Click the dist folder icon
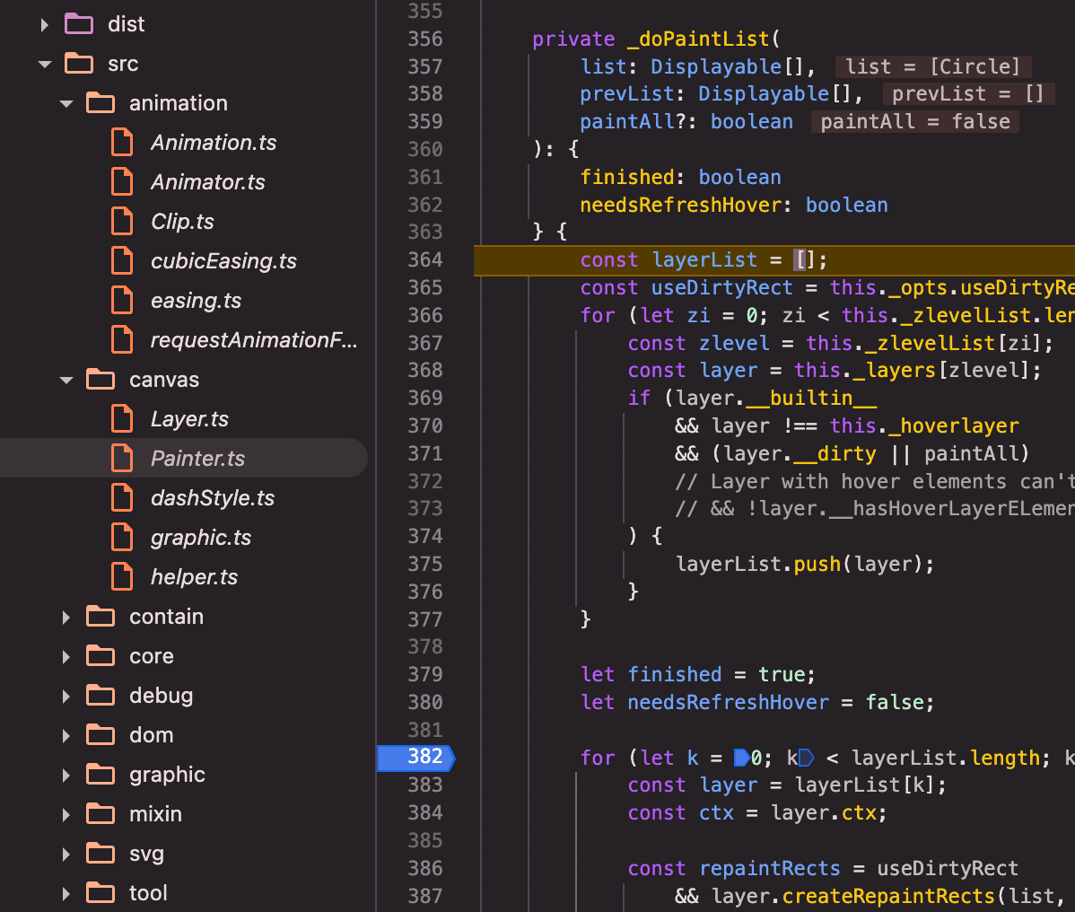The height and width of the screenshot is (912, 1075). (x=79, y=24)
